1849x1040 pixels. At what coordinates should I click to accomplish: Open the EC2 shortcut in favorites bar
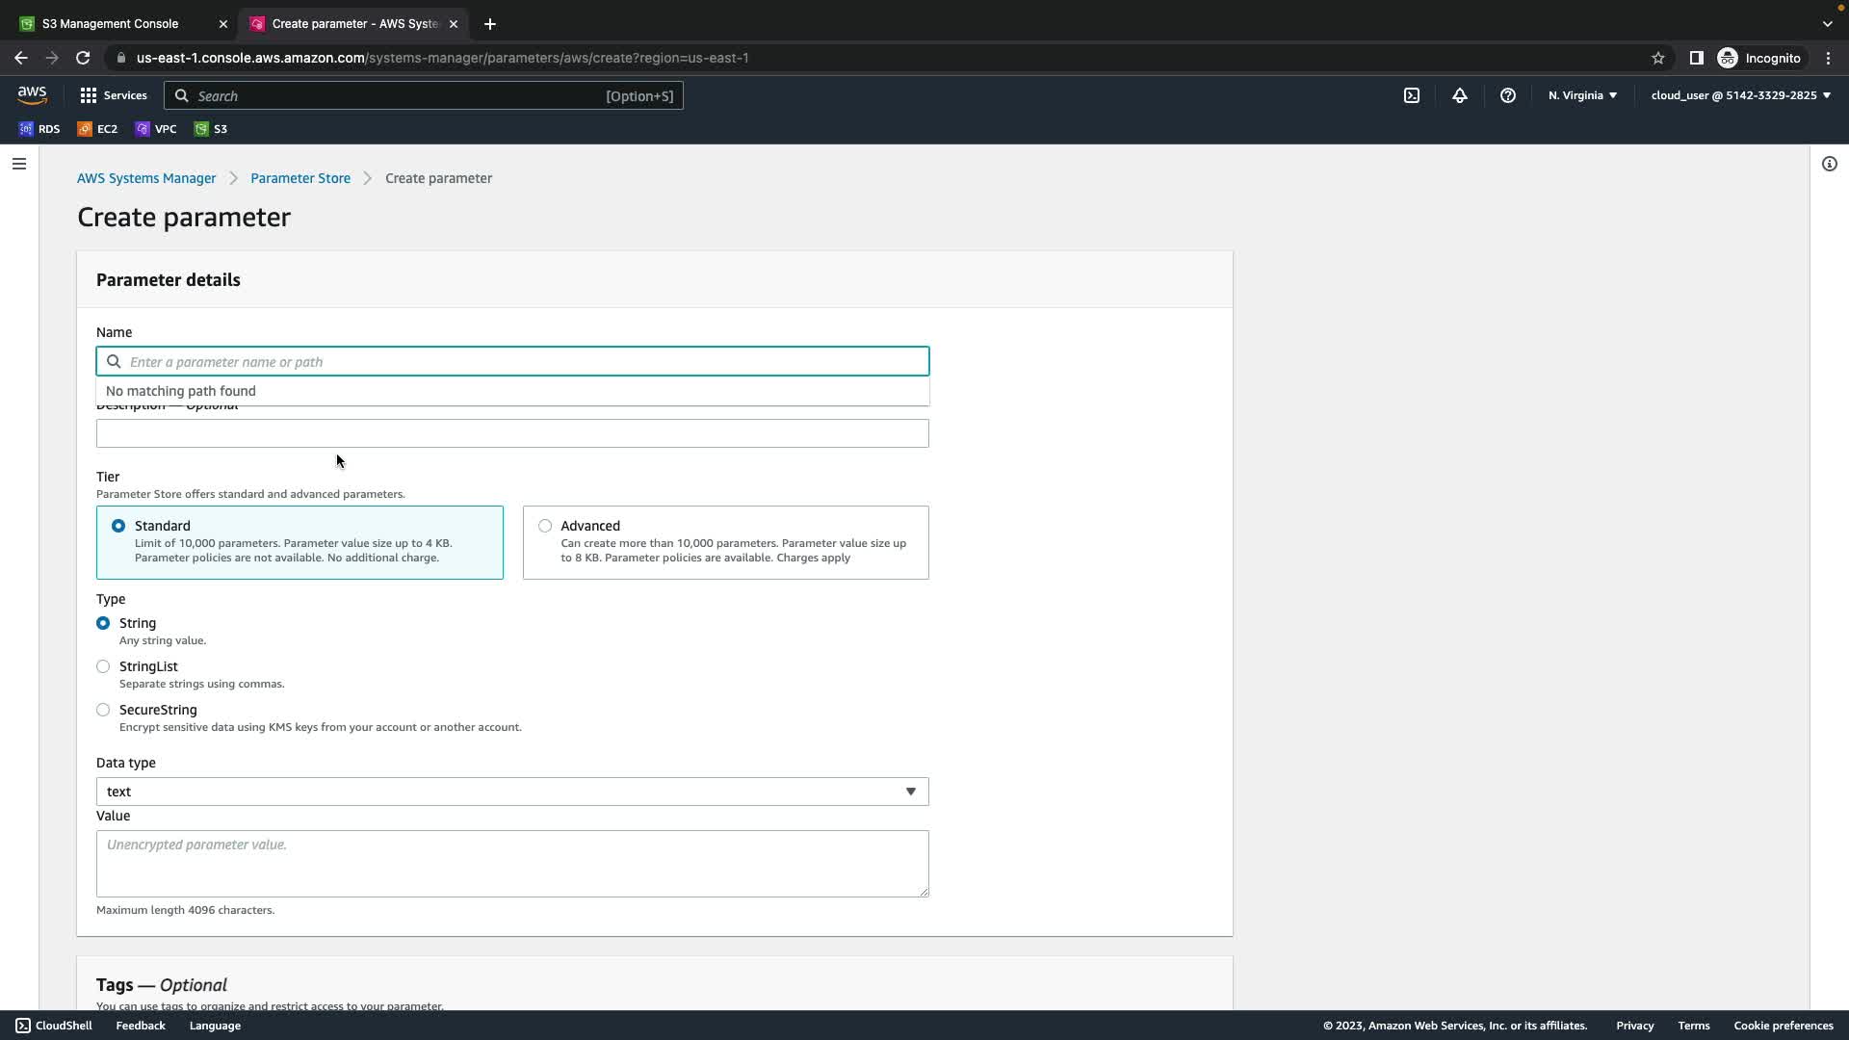(x=97, y=129)
